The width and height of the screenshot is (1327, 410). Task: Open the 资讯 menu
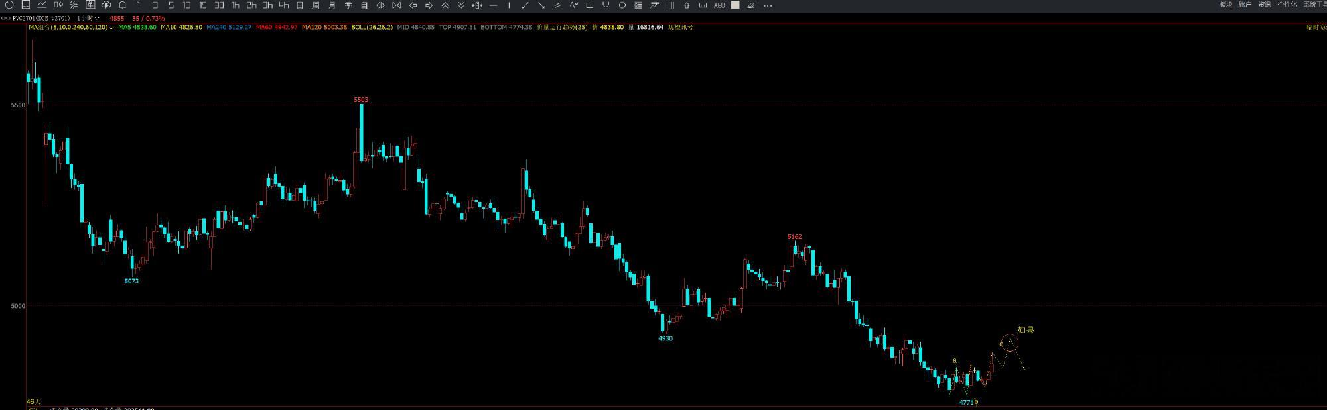pos(1265,5)
